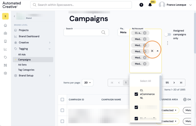The height and width of the screenshot is (126, 196).
Task: Open the help question mark icon
Action: coord(141,5)
